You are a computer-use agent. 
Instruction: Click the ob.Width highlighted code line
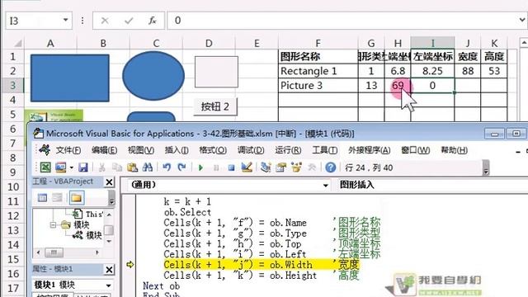262,265
